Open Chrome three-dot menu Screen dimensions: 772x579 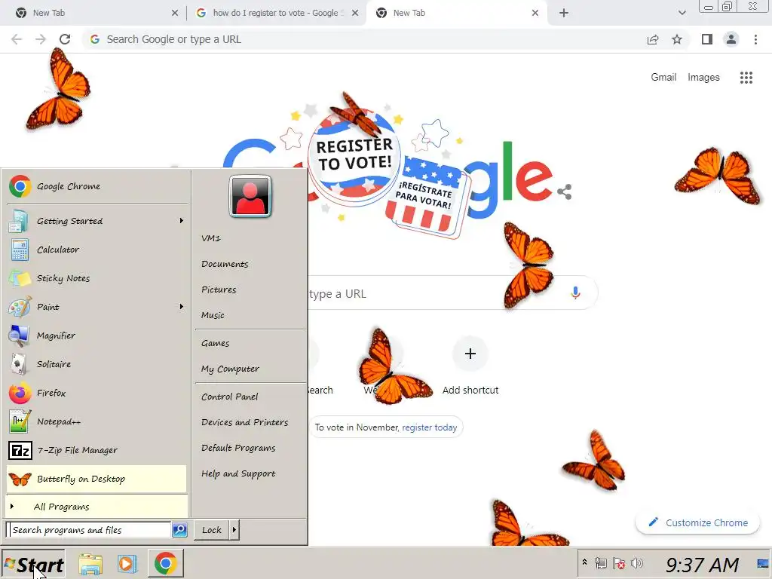(x=755, y=39)
